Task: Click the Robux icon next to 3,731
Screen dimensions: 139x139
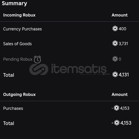Action: tap(115, 44)
